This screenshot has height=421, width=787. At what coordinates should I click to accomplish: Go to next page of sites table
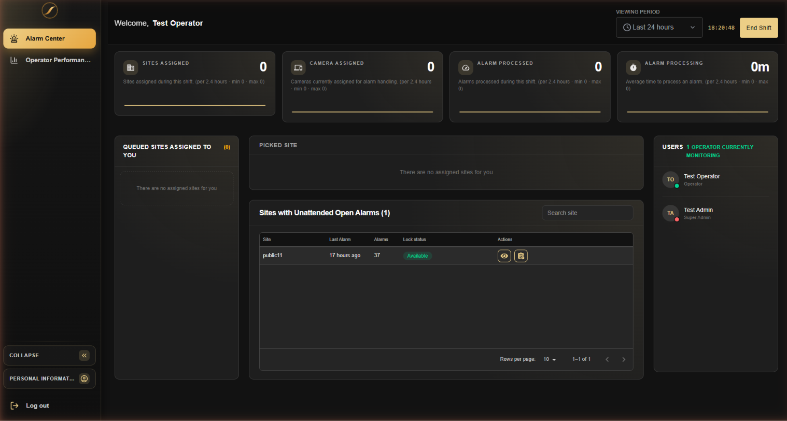click(624, 359)
